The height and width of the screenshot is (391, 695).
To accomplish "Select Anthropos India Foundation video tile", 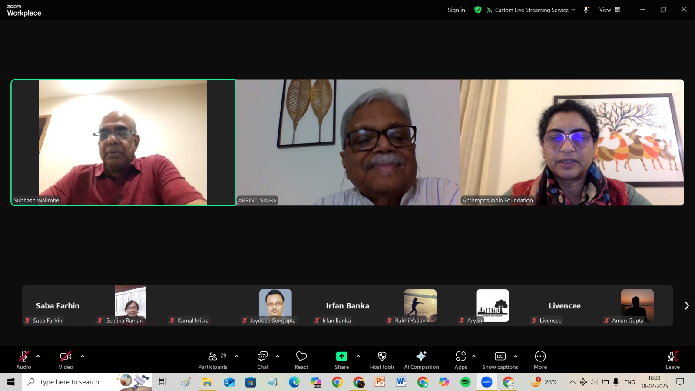I will coord(572,142).
